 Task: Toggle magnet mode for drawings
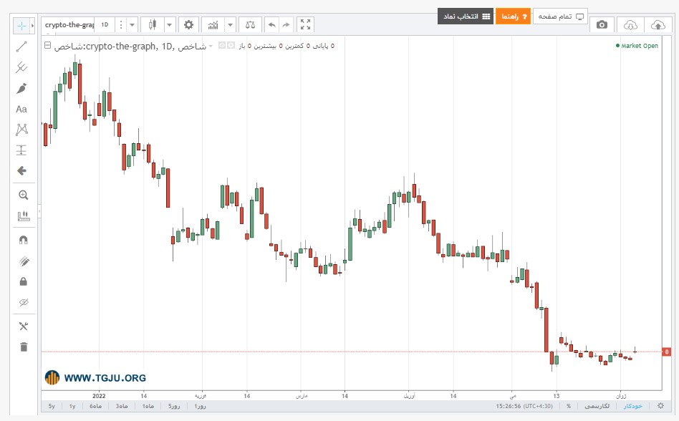[24, 240]
